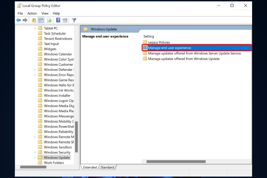Expand the Windows Security tree node
Screen dimensions: 267x178
pos(35,152)
